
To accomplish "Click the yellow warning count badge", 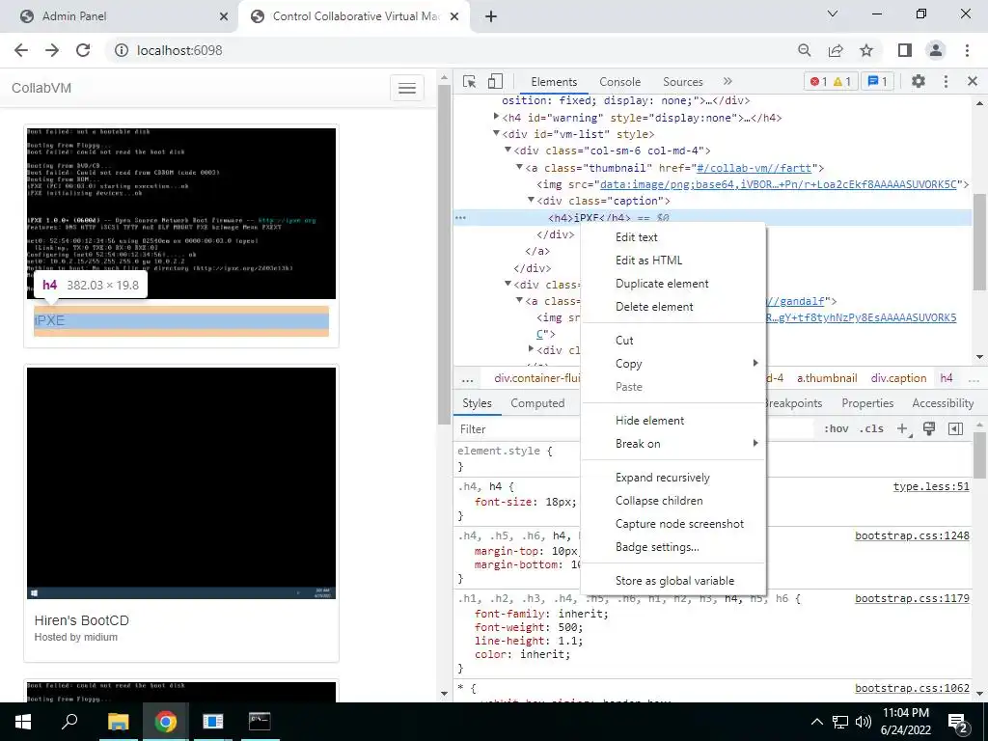I will [841, 81].
